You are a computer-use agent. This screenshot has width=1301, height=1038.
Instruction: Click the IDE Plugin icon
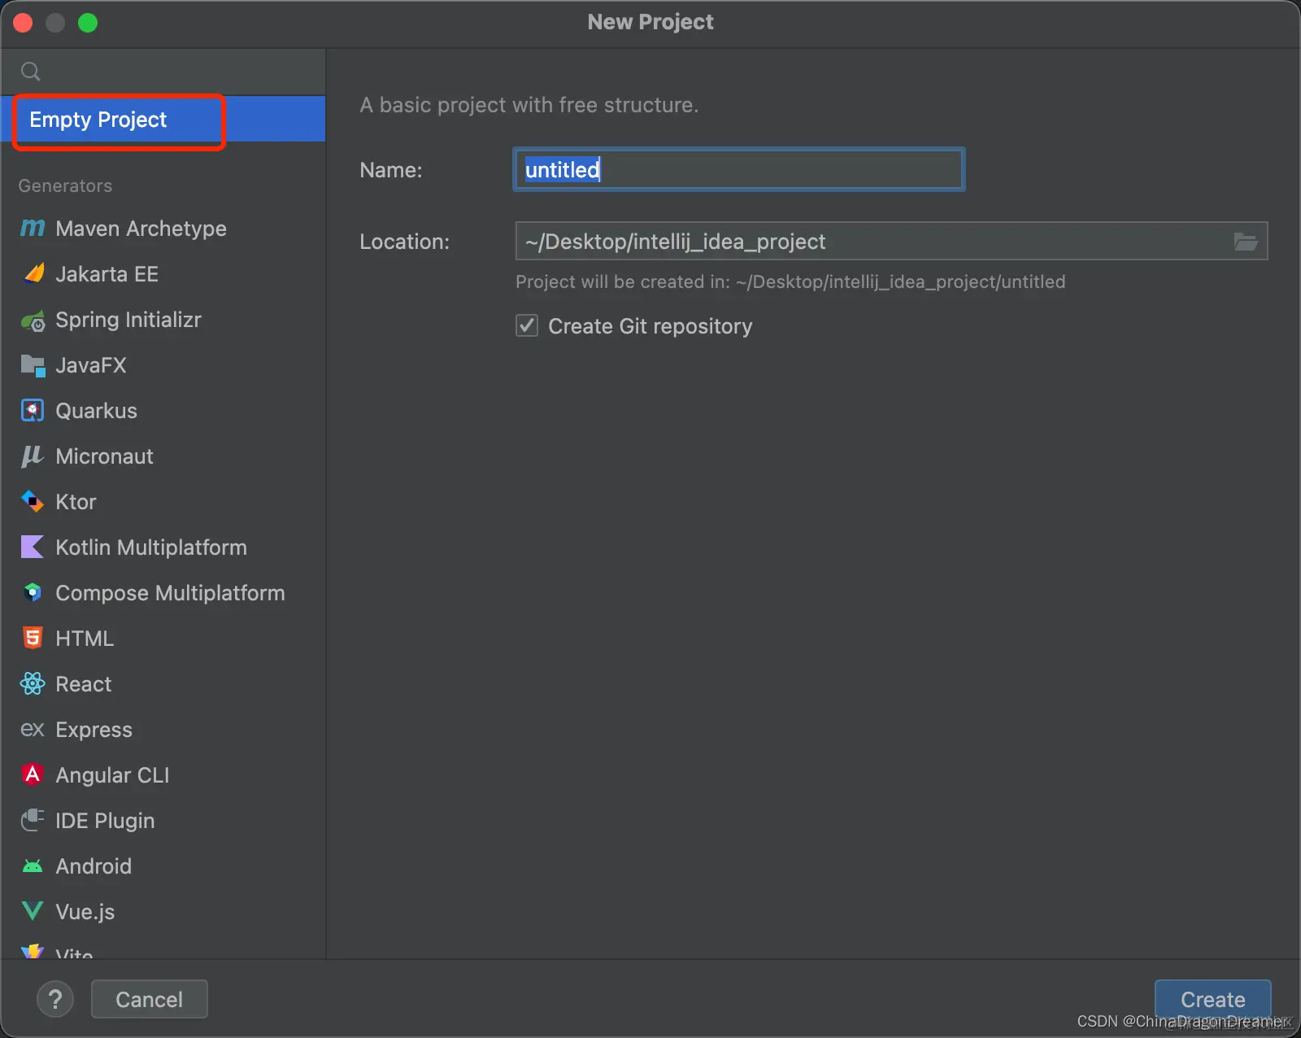33,820
